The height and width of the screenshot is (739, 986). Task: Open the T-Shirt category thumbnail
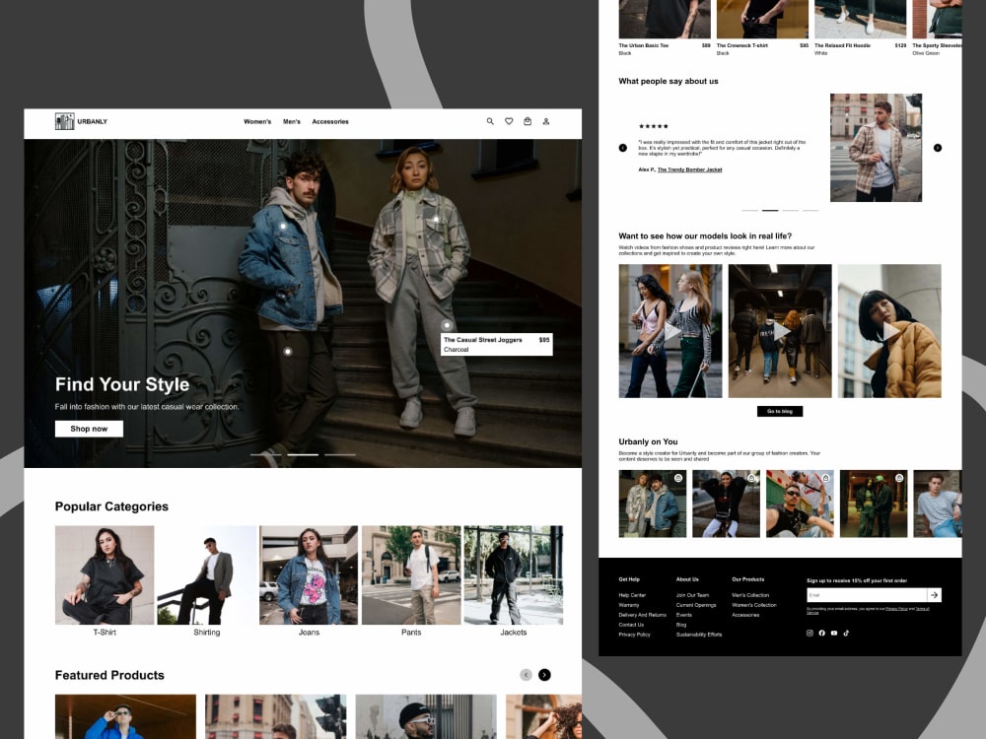pyautogui.click(x=105, y=575)
